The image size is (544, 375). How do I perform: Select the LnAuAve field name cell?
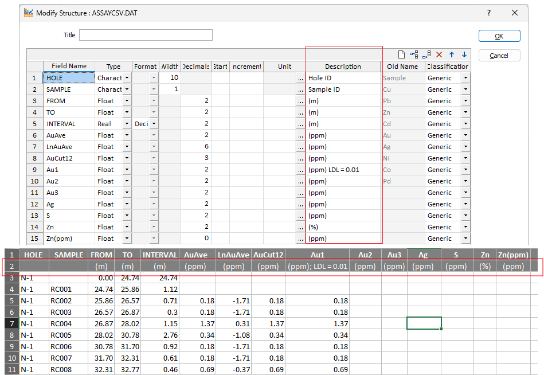(x=69, y=147)
